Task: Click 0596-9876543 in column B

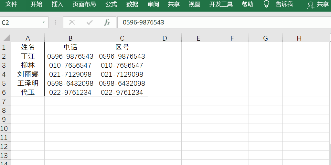Action: click(x=70, y=56)
